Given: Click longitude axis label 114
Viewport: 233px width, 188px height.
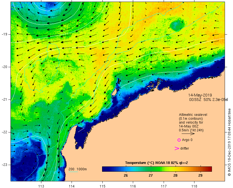Looking at the screenshot, I should (72, 186).
